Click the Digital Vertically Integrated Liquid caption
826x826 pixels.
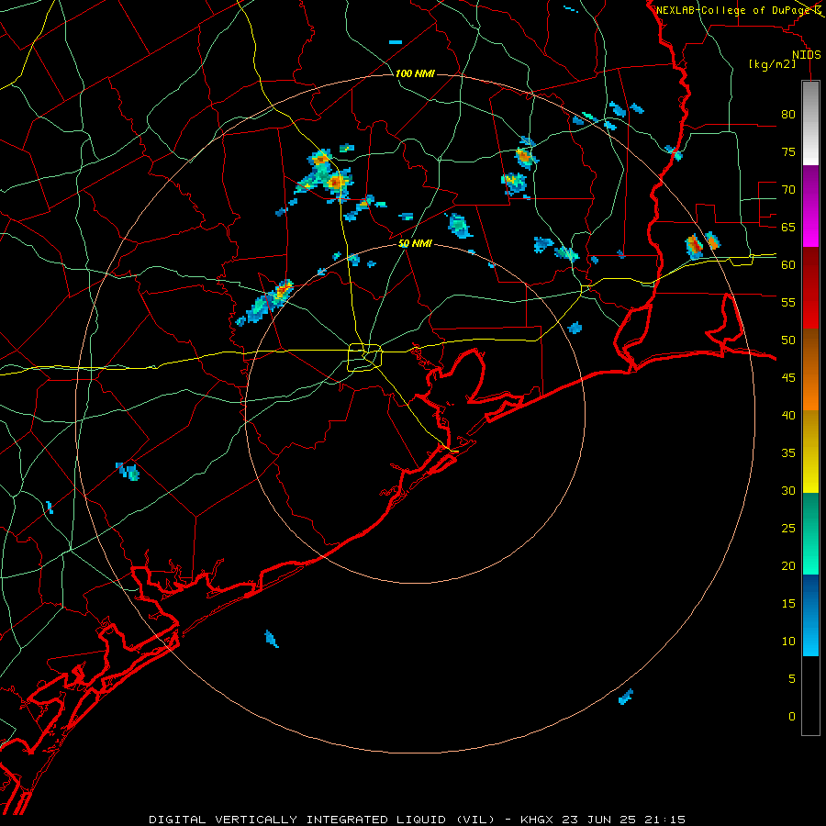click(x=418, y=820)
